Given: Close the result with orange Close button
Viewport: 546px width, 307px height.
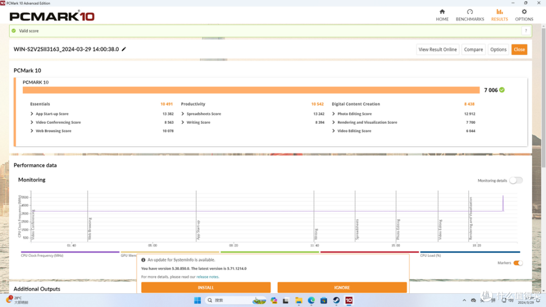Looking at the screenshot, I should click(x=519, y=49).
